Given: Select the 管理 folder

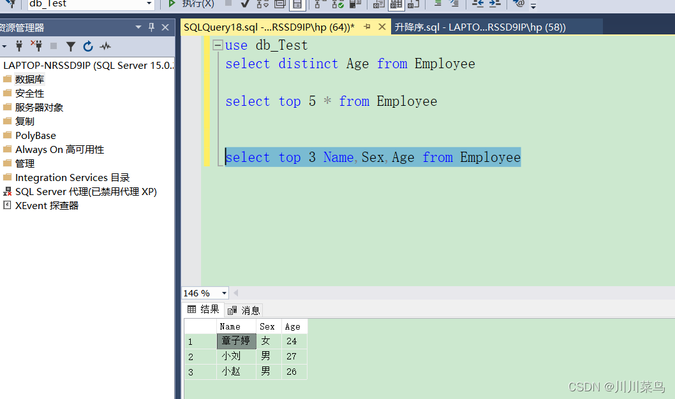Looking at the screenshot, I should tap(24, 163).
